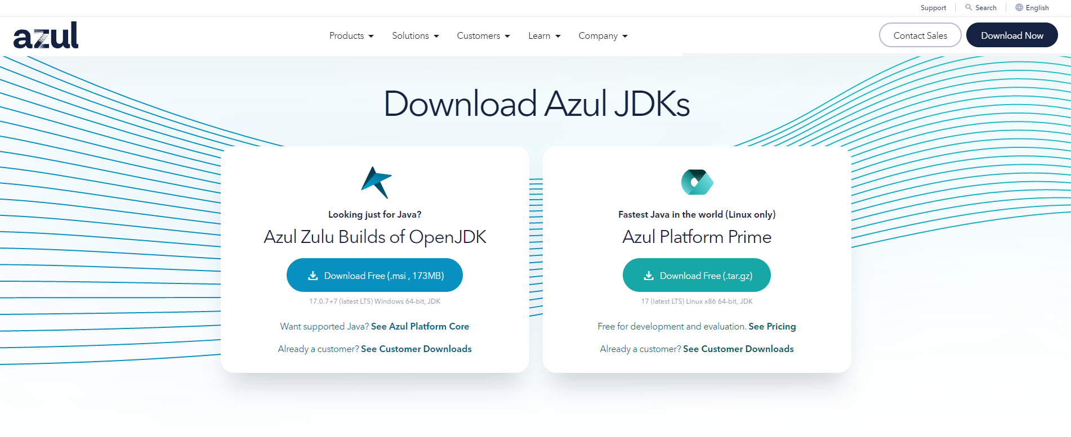The image size is (1071, 437).
Task: Open See Customer Downloads under Zulu card
Action: click(x=416, y=349)
